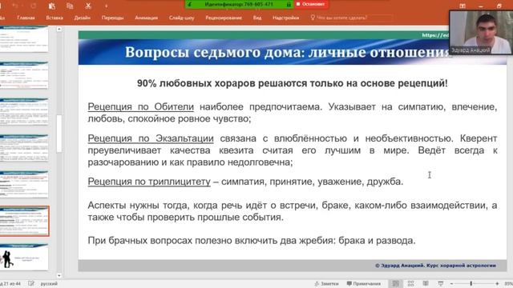Viewport: 513px width, 288px height.
Task: Click the footer '© Эдуард Анацкий. Курс хорарной астрологии'
Action: click(435, 266)
